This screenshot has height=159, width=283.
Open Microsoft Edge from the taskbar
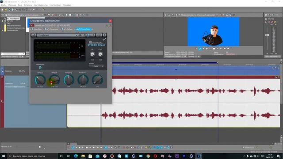76,156
